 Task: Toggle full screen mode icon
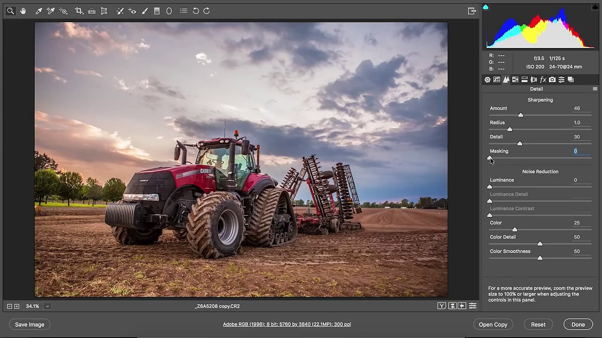pos(472,11)
